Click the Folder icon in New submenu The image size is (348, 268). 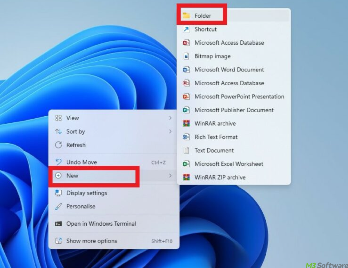click(x=186, y=16)
